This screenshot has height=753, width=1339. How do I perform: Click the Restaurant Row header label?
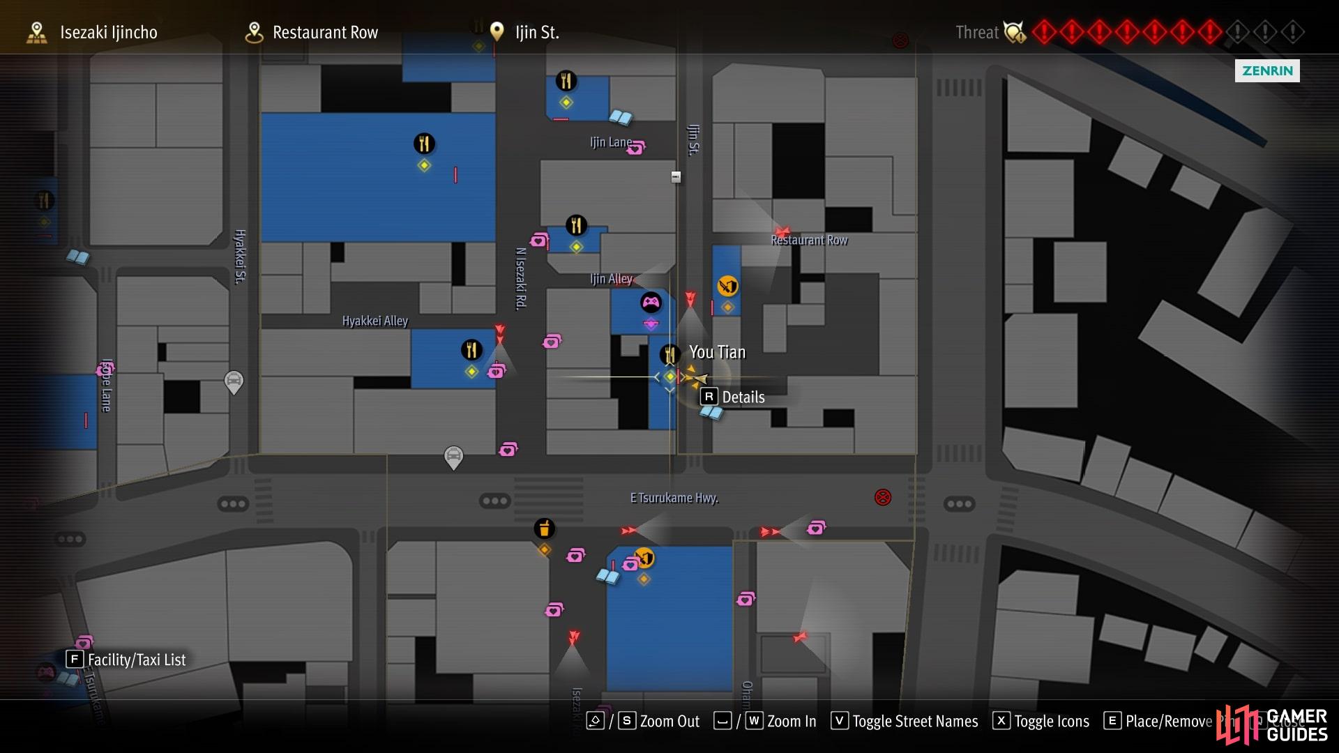click(x=325, y=32)
